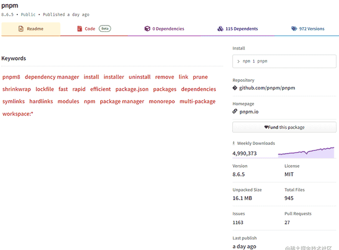Click the Public label in header
339x250 pixels.
tap(28, 15)
